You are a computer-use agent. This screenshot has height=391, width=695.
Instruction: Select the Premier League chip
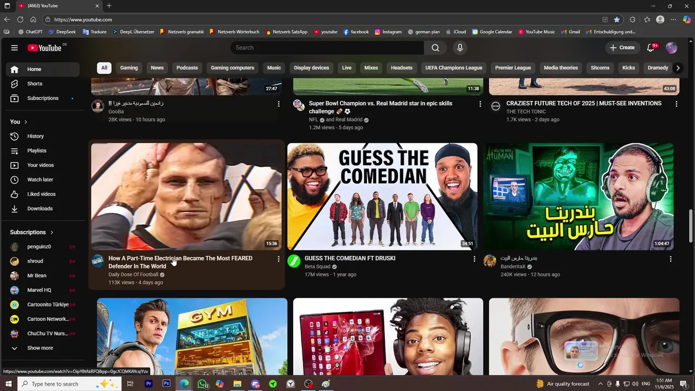pos(513,68)
